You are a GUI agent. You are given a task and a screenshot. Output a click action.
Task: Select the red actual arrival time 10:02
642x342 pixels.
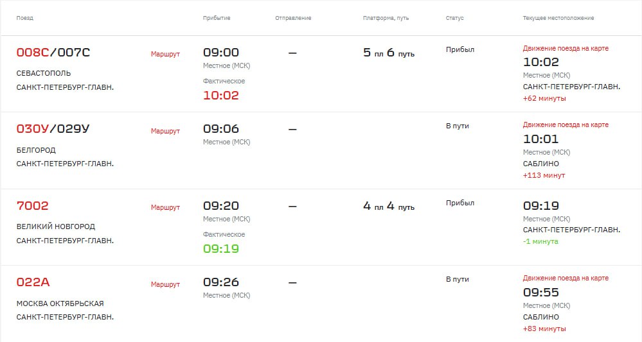pos(220,95)
